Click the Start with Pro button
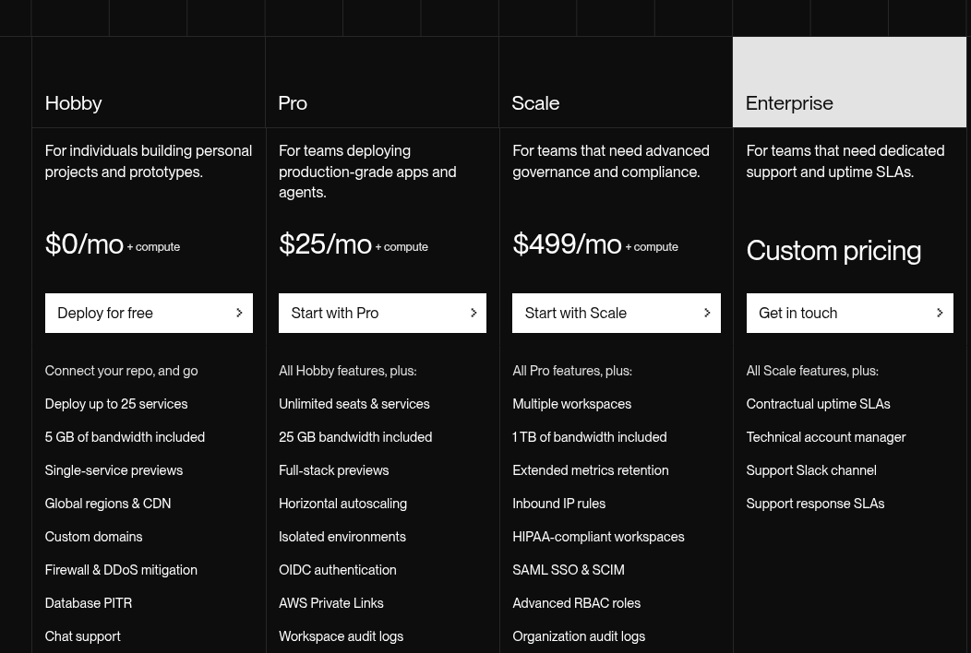The width and height of the screenshot is (971, 653). pos(382,314)
